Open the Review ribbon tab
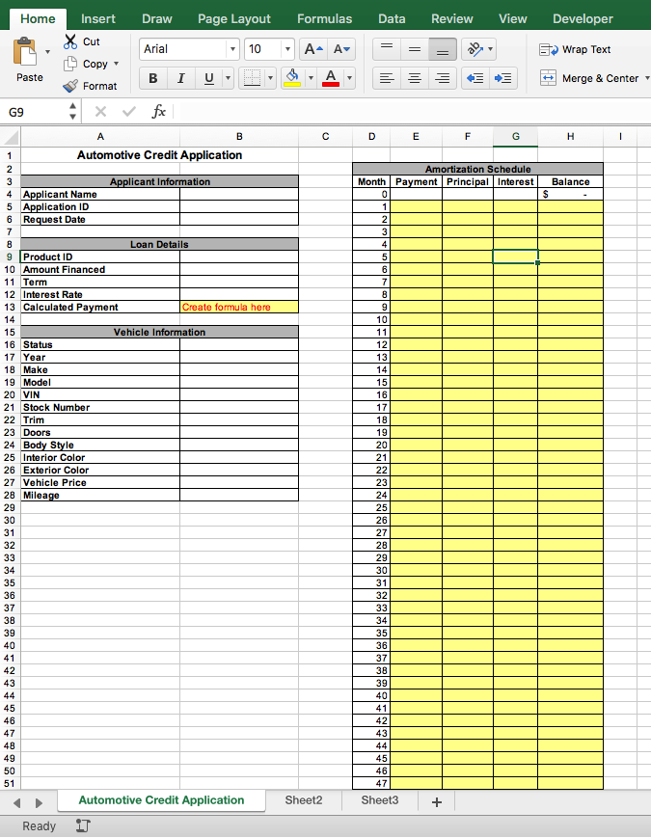 pyautogui.click(x=452, y=18)
